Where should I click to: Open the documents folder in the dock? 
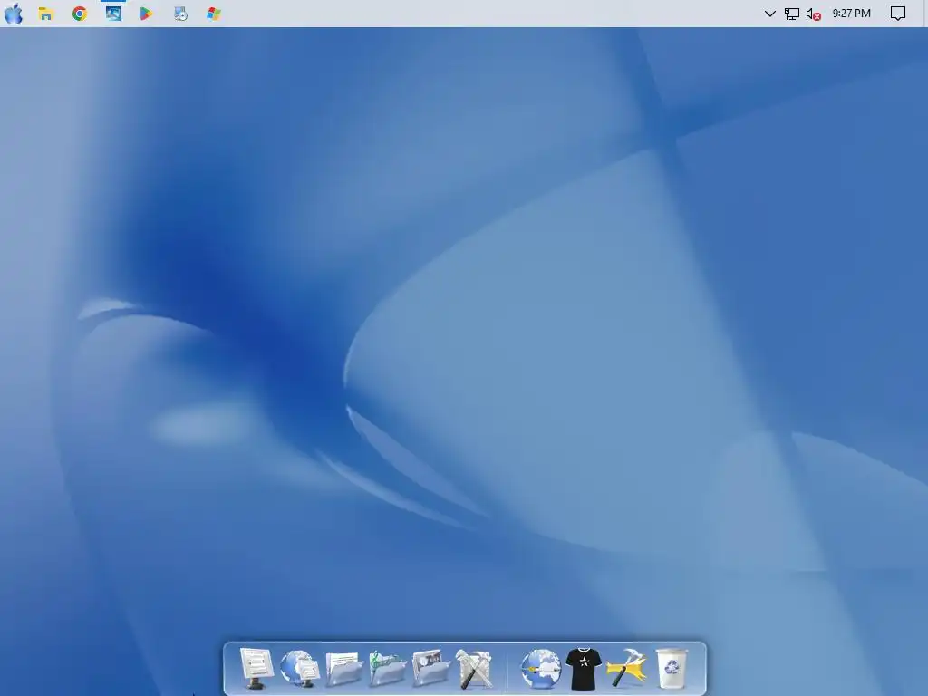[x=343, y=669]
